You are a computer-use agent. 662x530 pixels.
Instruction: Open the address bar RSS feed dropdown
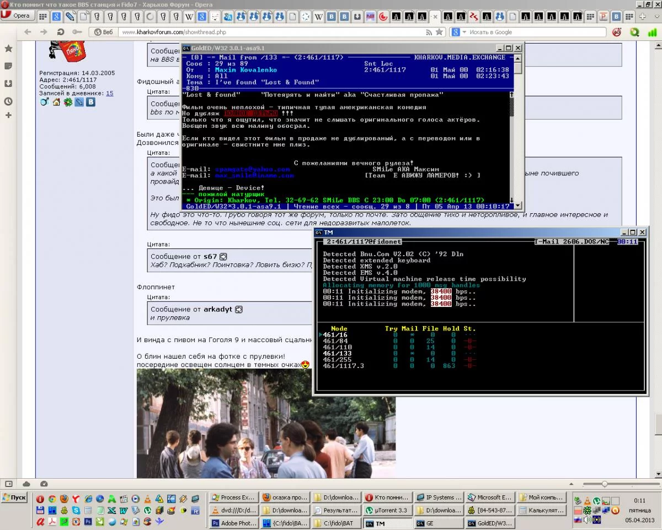click(428, 33)
